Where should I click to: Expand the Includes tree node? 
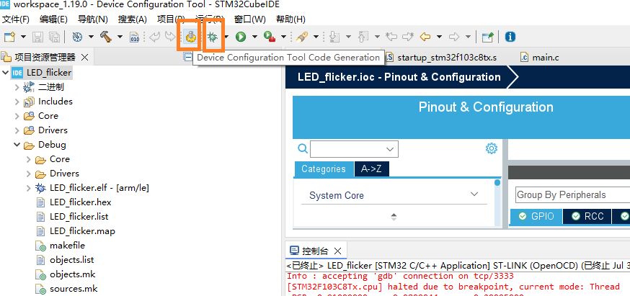click(17, 102)
